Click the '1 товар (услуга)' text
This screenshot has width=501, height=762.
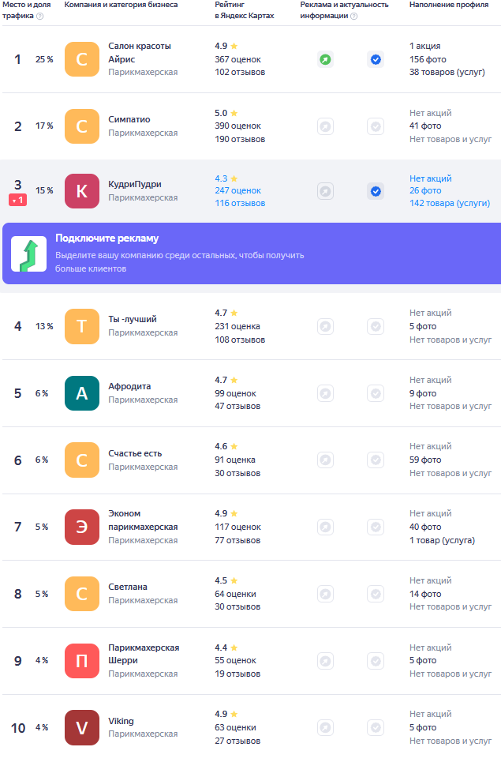point(442,540)
